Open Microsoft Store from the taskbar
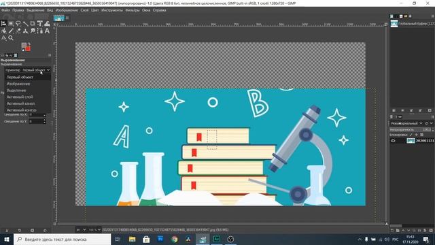The image size is (435, 245). pos(146,239)
